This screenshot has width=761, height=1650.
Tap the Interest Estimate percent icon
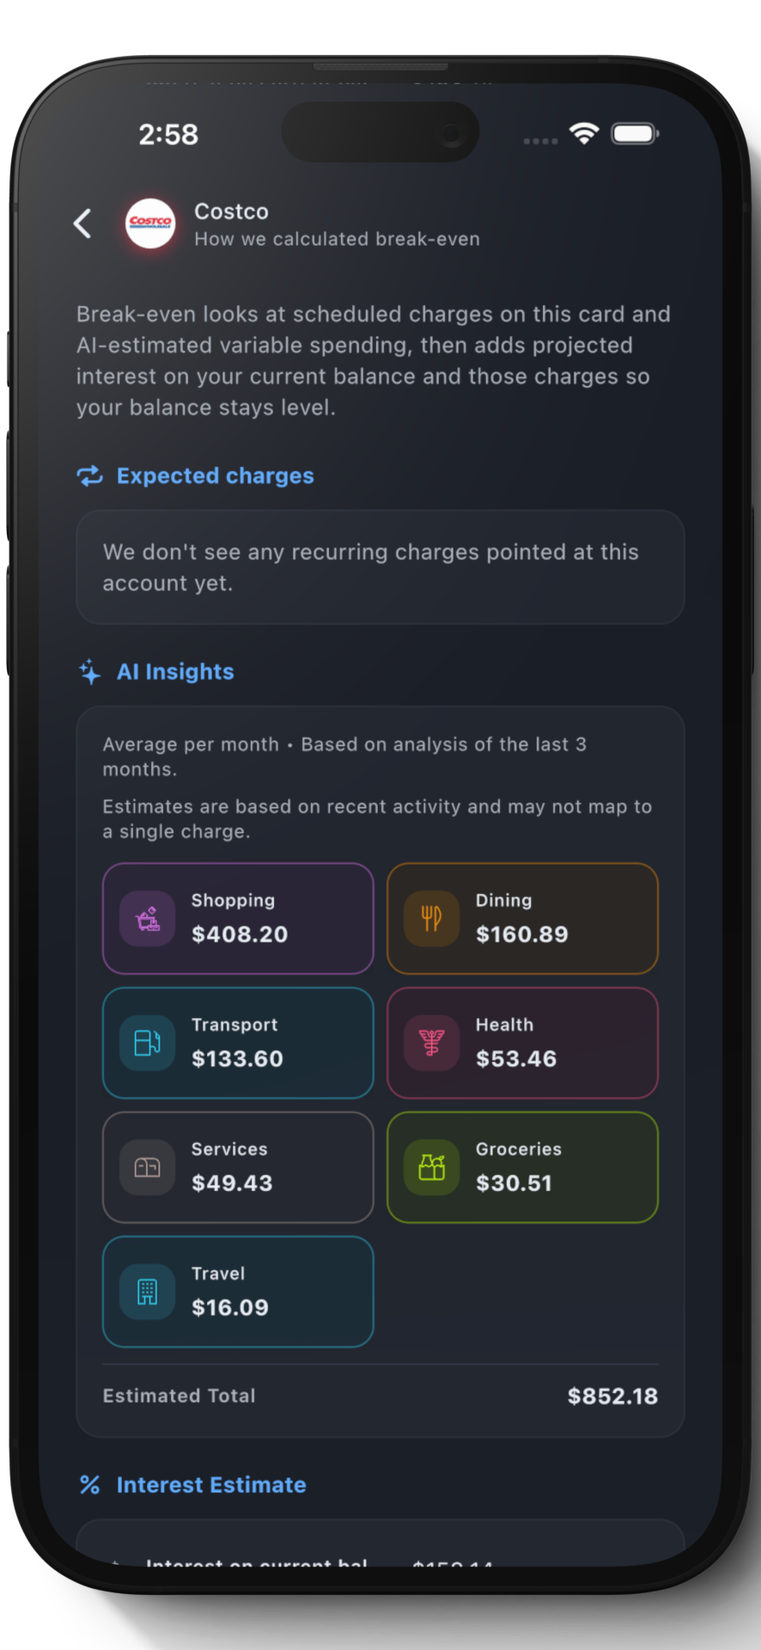pos(90,1485)
